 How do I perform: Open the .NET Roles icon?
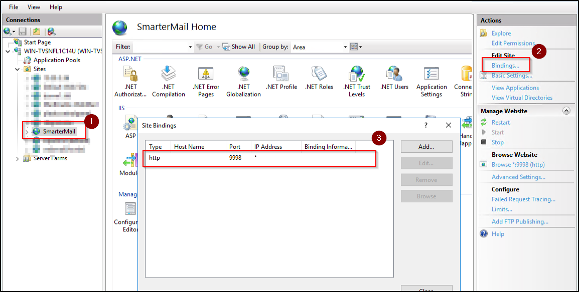tap(319, 74)
